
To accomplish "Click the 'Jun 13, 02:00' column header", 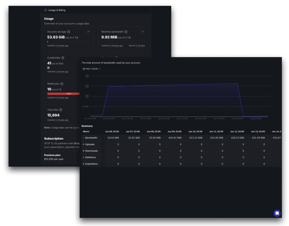I will pyautogui.click(x=258, y=132).
